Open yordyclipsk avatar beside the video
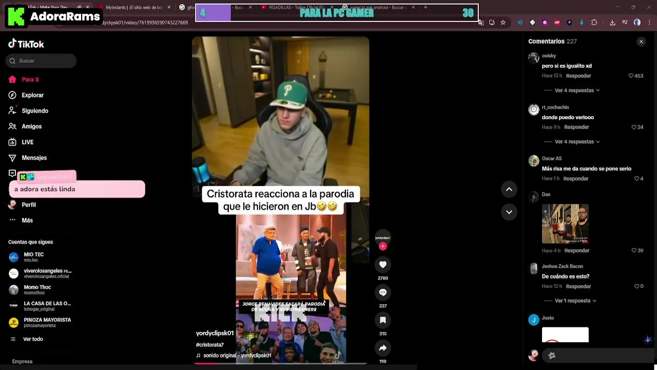The width and height of the screenshot is (657, 370). tap(383, 237)
